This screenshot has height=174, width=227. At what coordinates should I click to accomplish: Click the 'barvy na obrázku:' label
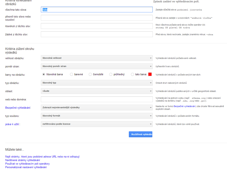click(x=15, y=75)
